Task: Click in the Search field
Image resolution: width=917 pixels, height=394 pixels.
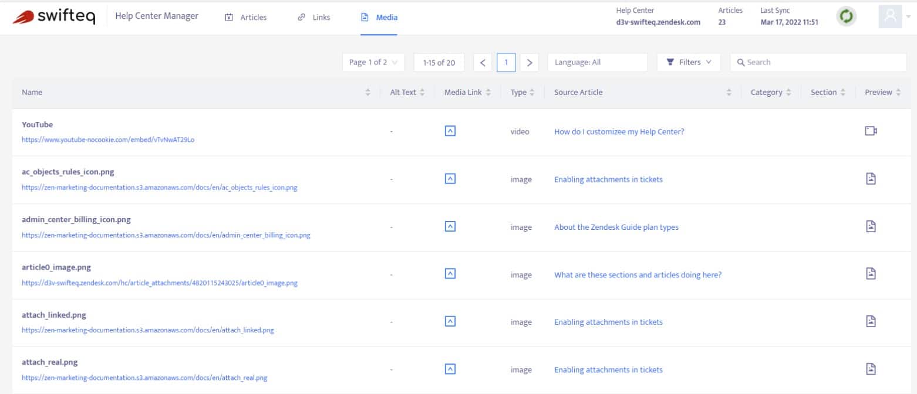Action: (x=818, y=62)
